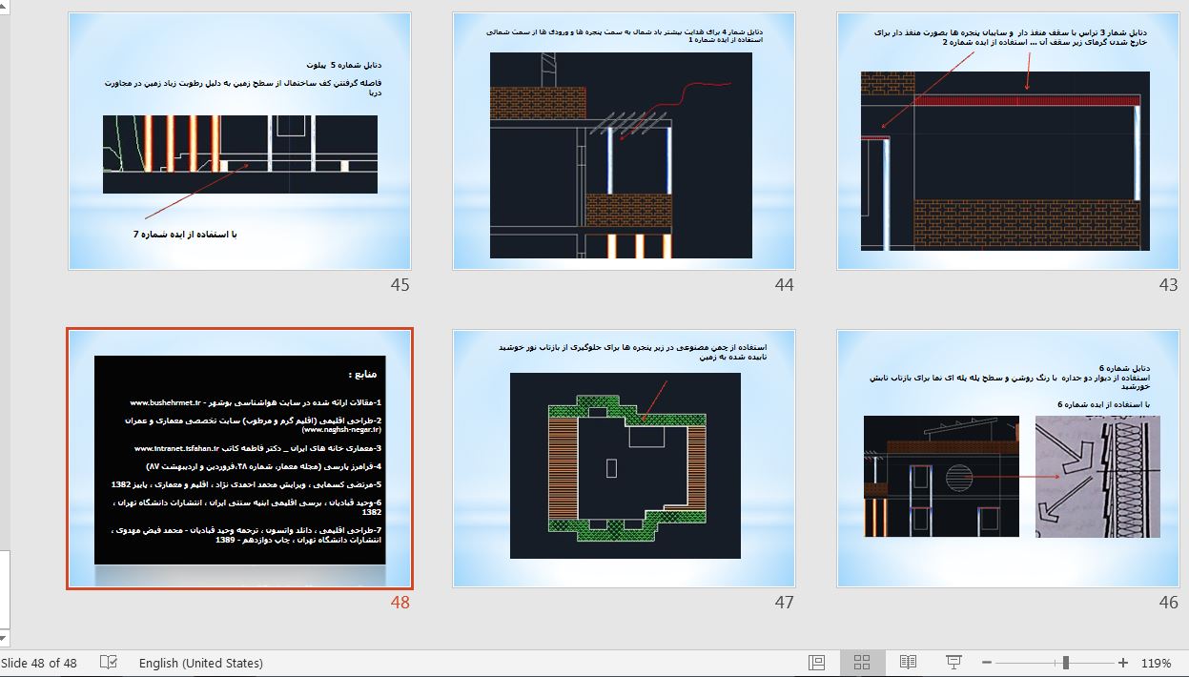This screenshot has height=677, width=1189.
Task: Select slide 45 thumbnail
Action: 239,140
